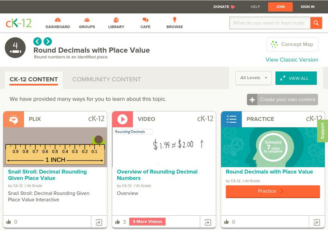328x230 pixels.
Task: Click SIGN IN in the top bar
Action: click(307, 7)
